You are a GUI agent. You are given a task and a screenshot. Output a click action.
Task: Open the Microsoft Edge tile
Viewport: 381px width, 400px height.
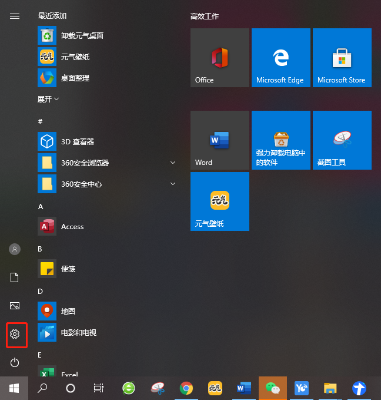pyautogui.click(x=281, y=58)
